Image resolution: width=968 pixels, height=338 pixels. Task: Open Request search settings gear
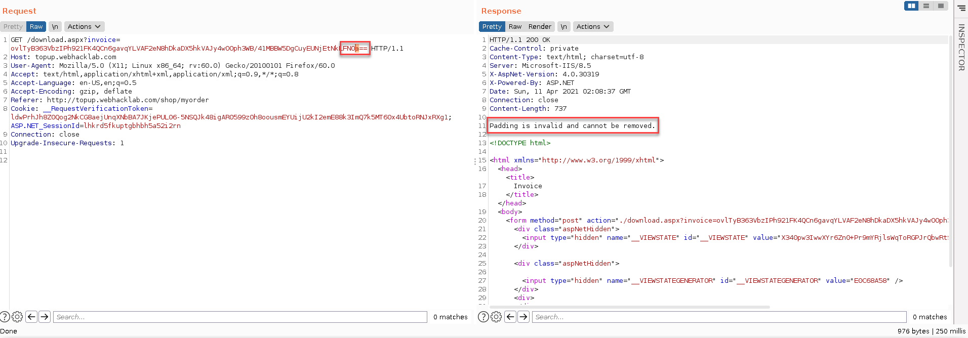tap(17, 317)
